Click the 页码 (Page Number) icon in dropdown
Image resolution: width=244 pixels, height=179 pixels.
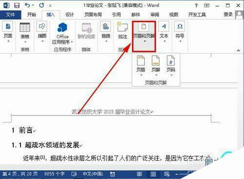[x=171, y=60]
